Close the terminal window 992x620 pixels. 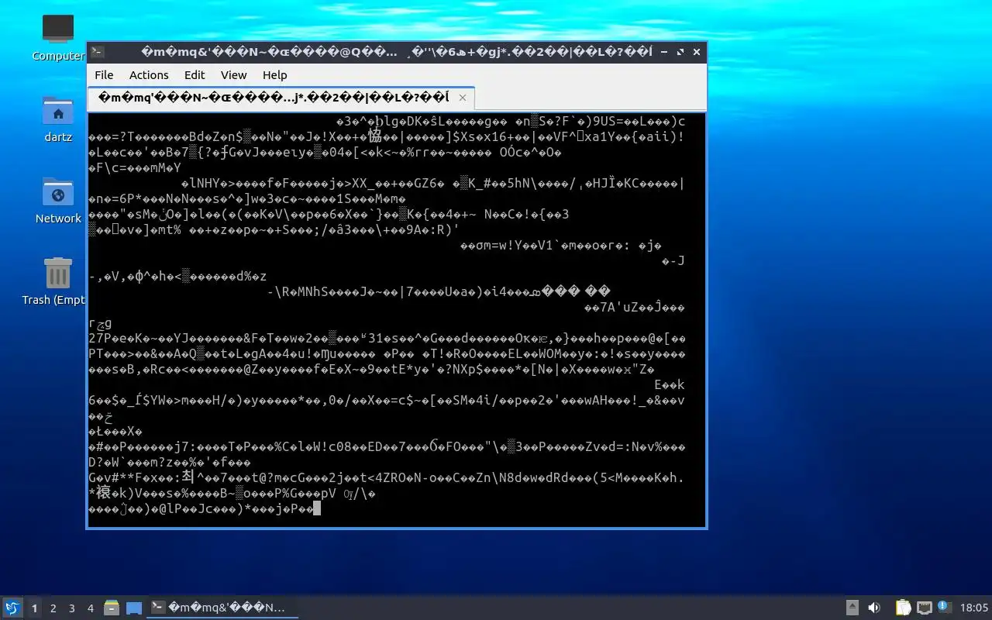pos(697,52)
